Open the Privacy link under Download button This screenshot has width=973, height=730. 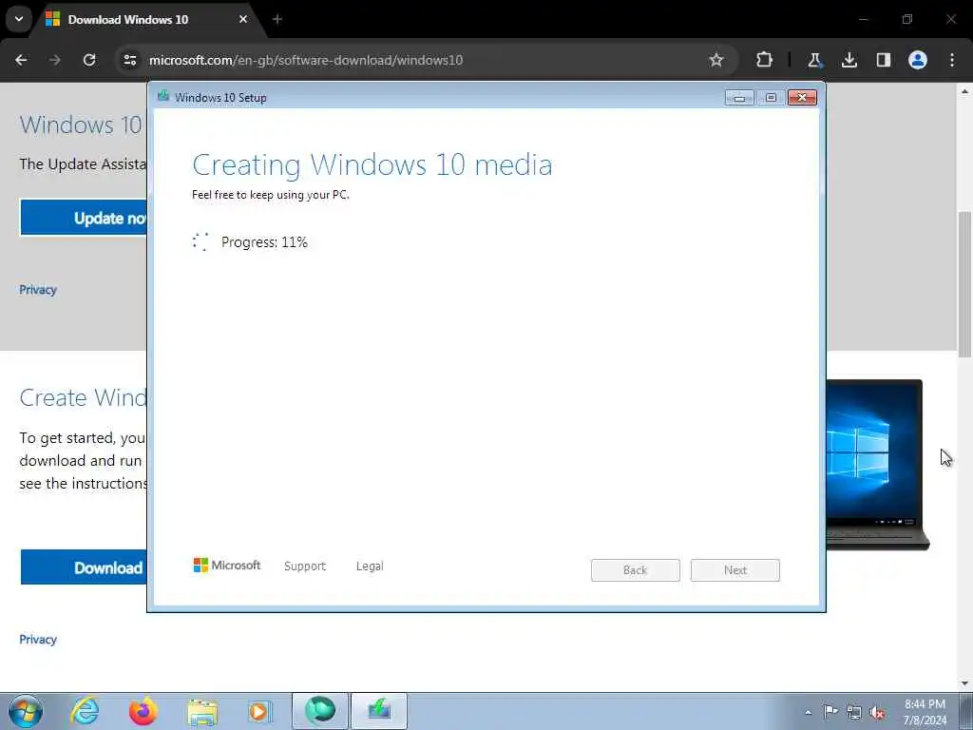38,640
